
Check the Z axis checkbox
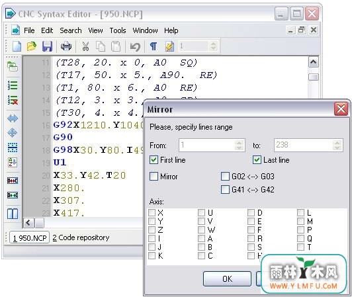click(x=152, y=230)
